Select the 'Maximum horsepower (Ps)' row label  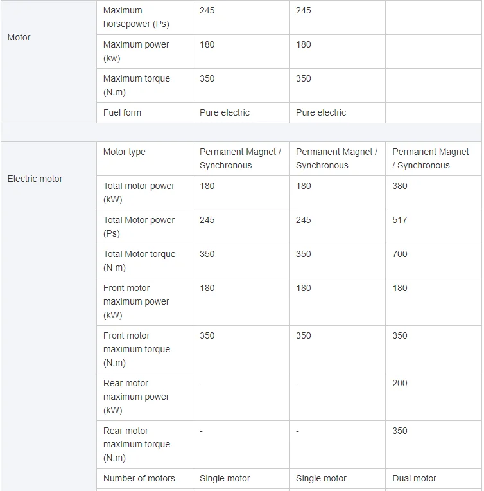[x=136, y=17]
